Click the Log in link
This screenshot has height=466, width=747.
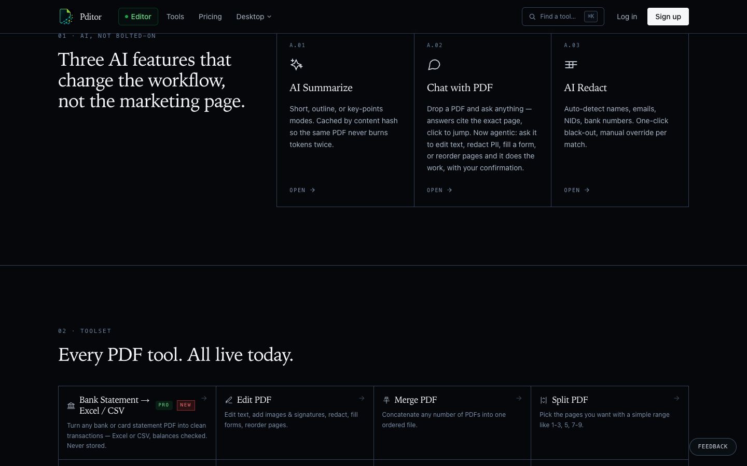pyautogui.click(x=627, y=17)
